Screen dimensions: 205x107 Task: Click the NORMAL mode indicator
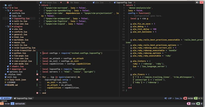point(6,98)
